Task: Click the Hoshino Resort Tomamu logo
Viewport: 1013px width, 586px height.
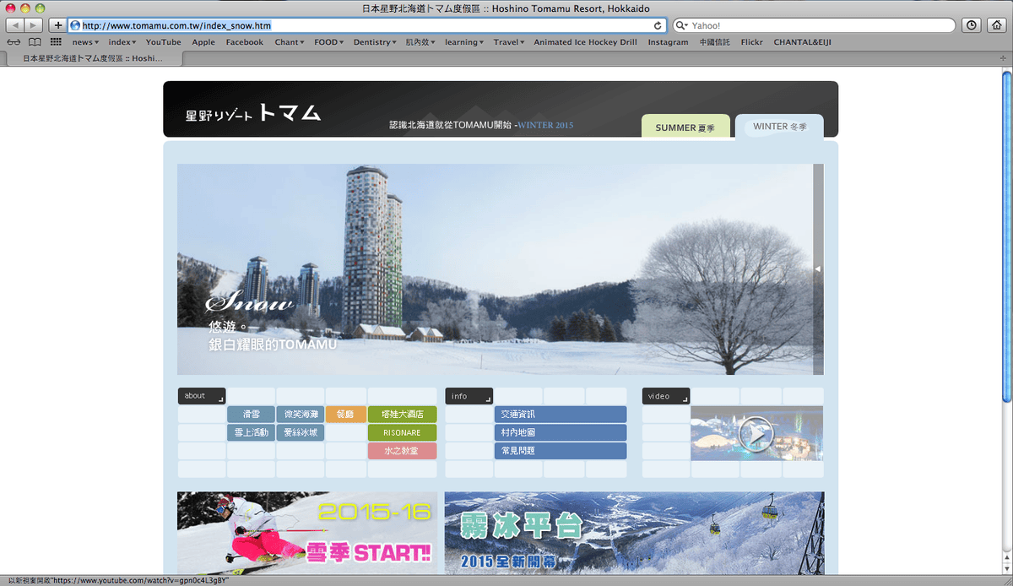Action: (x=253, y=113)
